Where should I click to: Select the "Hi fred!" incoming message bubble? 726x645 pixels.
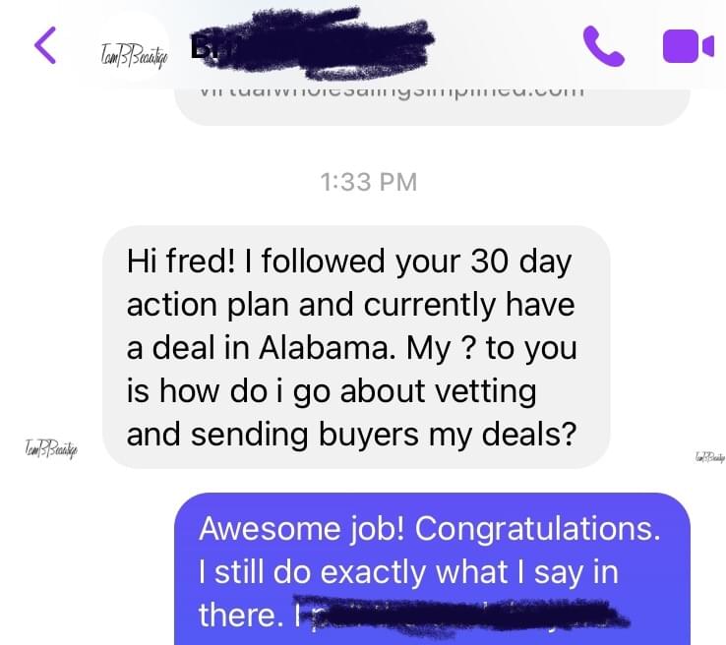point(356,347)
